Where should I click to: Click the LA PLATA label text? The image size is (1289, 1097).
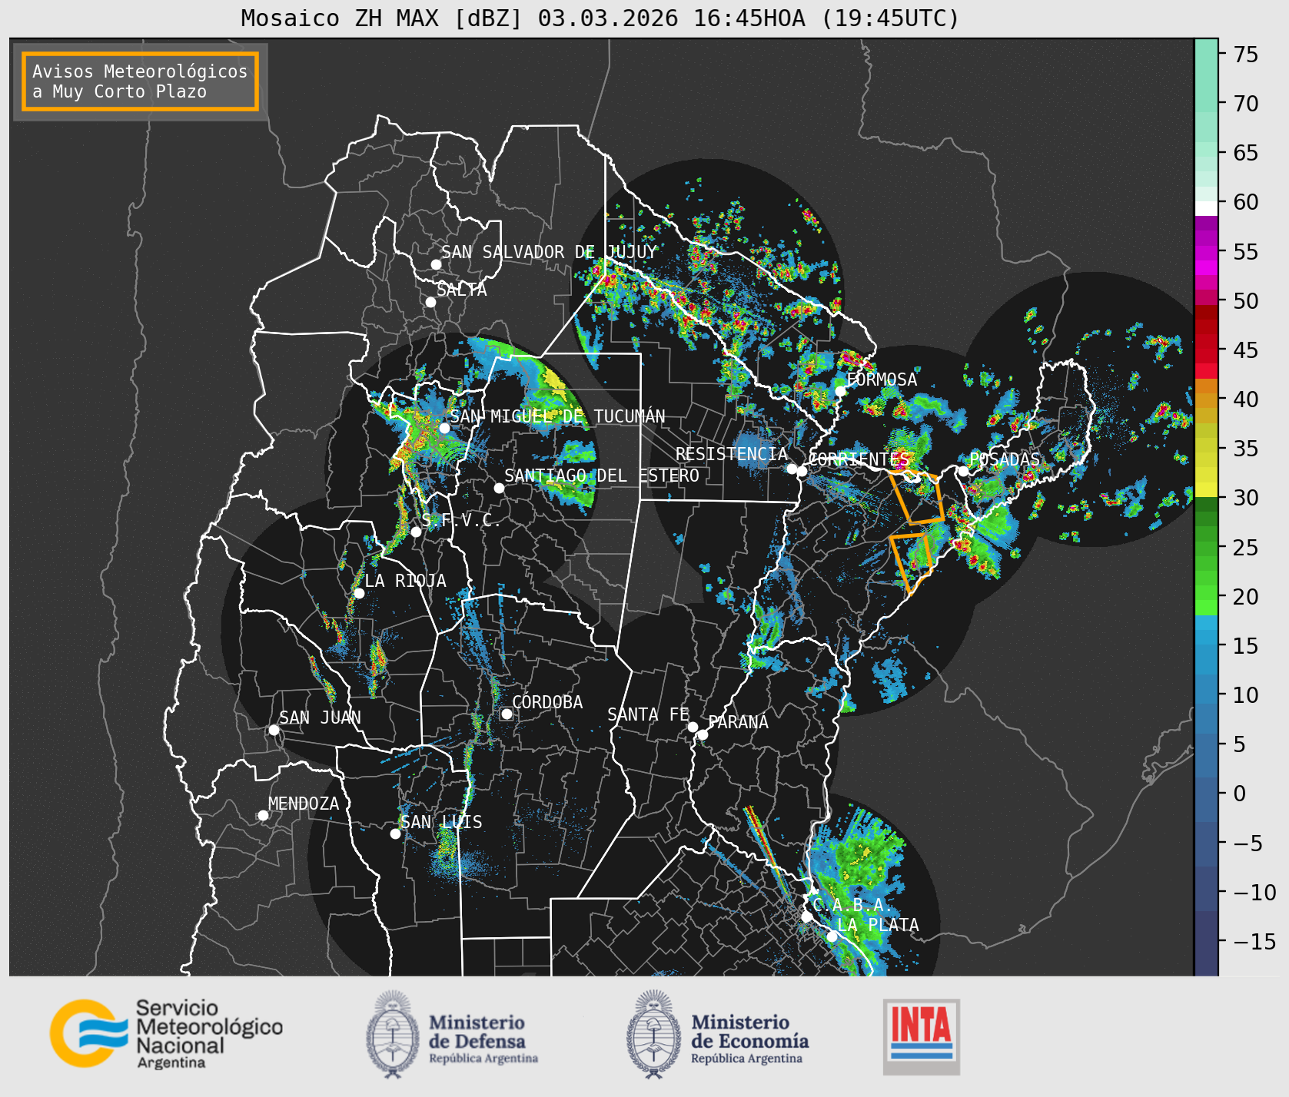pos(878,925)
